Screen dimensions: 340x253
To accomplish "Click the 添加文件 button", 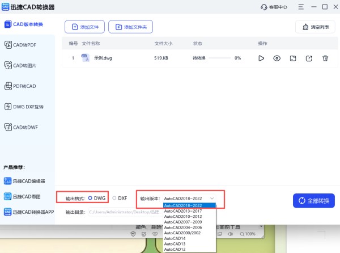I will 84,27.
